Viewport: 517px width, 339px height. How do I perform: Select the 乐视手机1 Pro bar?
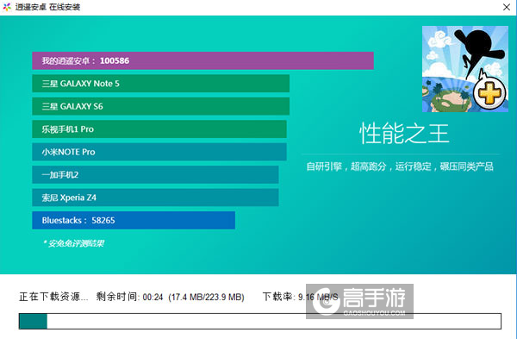[x=159, y=129]
